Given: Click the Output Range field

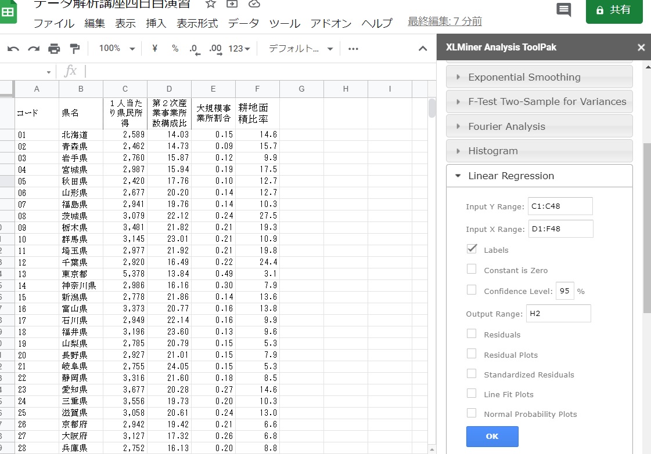Looking at the screenshot, I should pyautogui.click(x=559, y=314).
